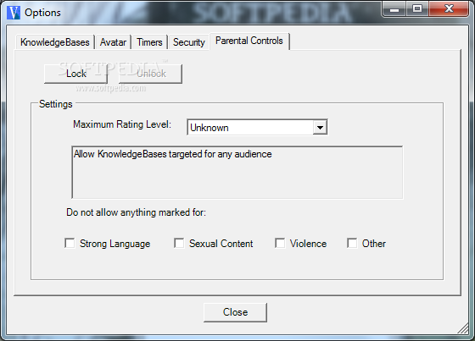Click the V application icon in title bar

click(14, 13)
